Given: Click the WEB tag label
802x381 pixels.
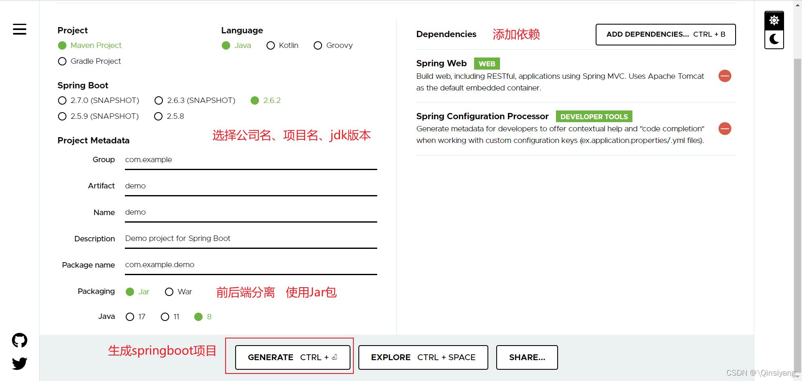Looking at the screenshot, I should coord(487,64).
